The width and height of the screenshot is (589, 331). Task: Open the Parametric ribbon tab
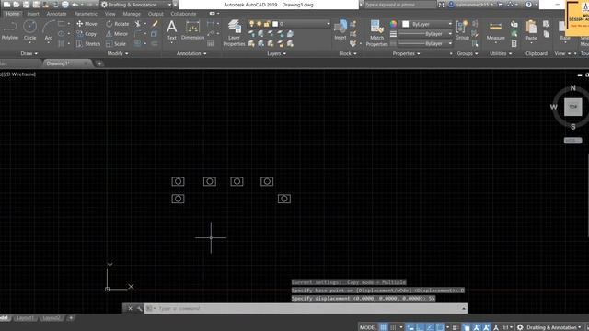(x=86, y=14)
